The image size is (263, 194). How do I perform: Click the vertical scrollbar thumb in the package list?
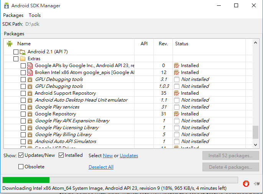click(255, 132)
